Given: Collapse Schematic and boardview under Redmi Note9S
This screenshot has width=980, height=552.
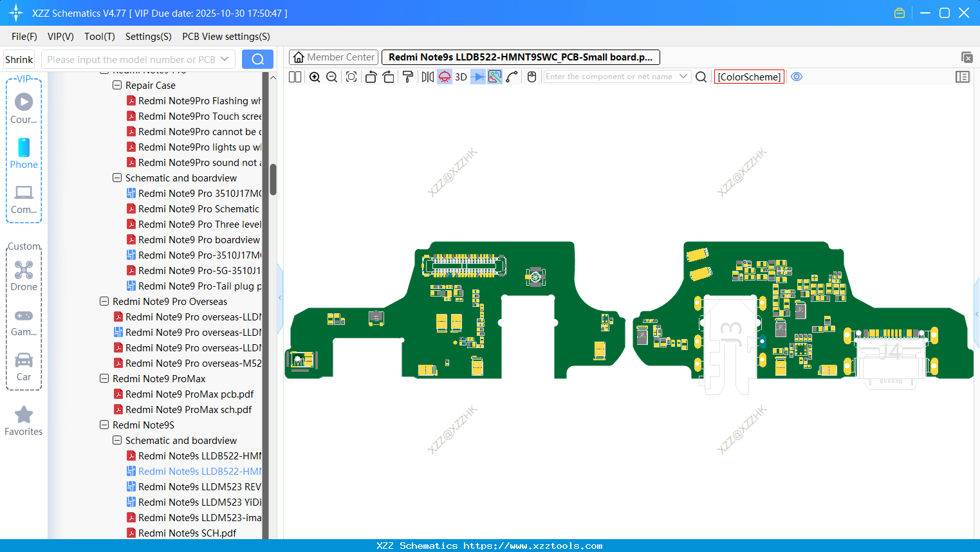Looking at the screenshot, I should [117, 440].
